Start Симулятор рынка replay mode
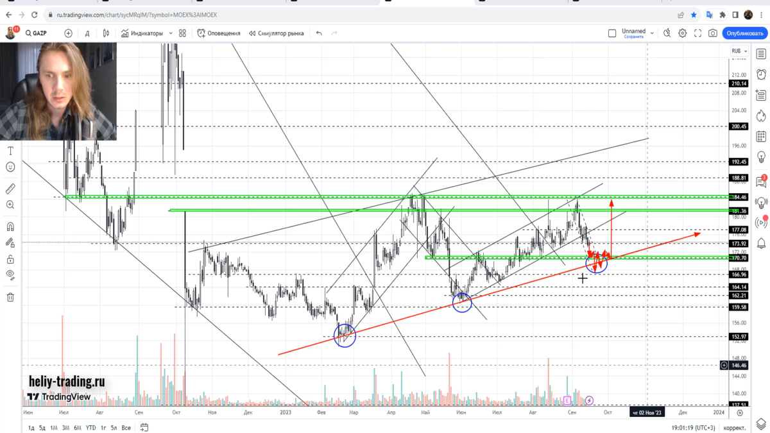The image size is (770, 433). (277, 33)
